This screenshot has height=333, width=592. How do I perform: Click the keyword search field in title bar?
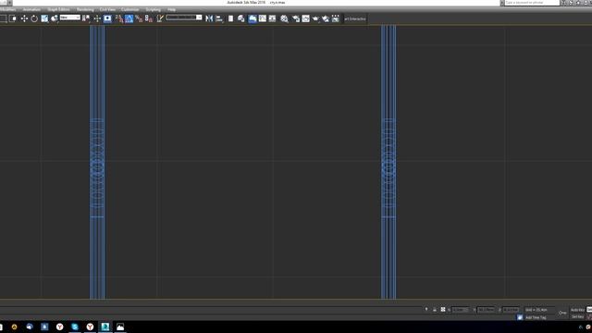point(532,3)
